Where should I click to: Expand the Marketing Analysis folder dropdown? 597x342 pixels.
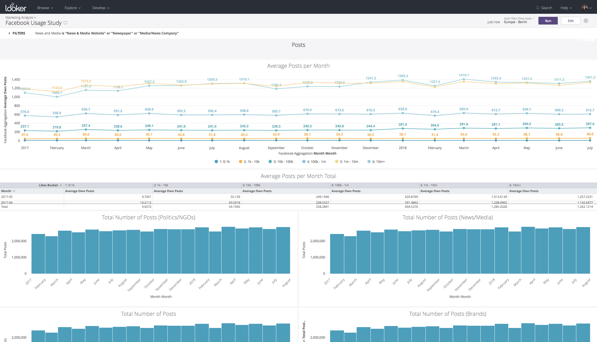coord(21,17)
